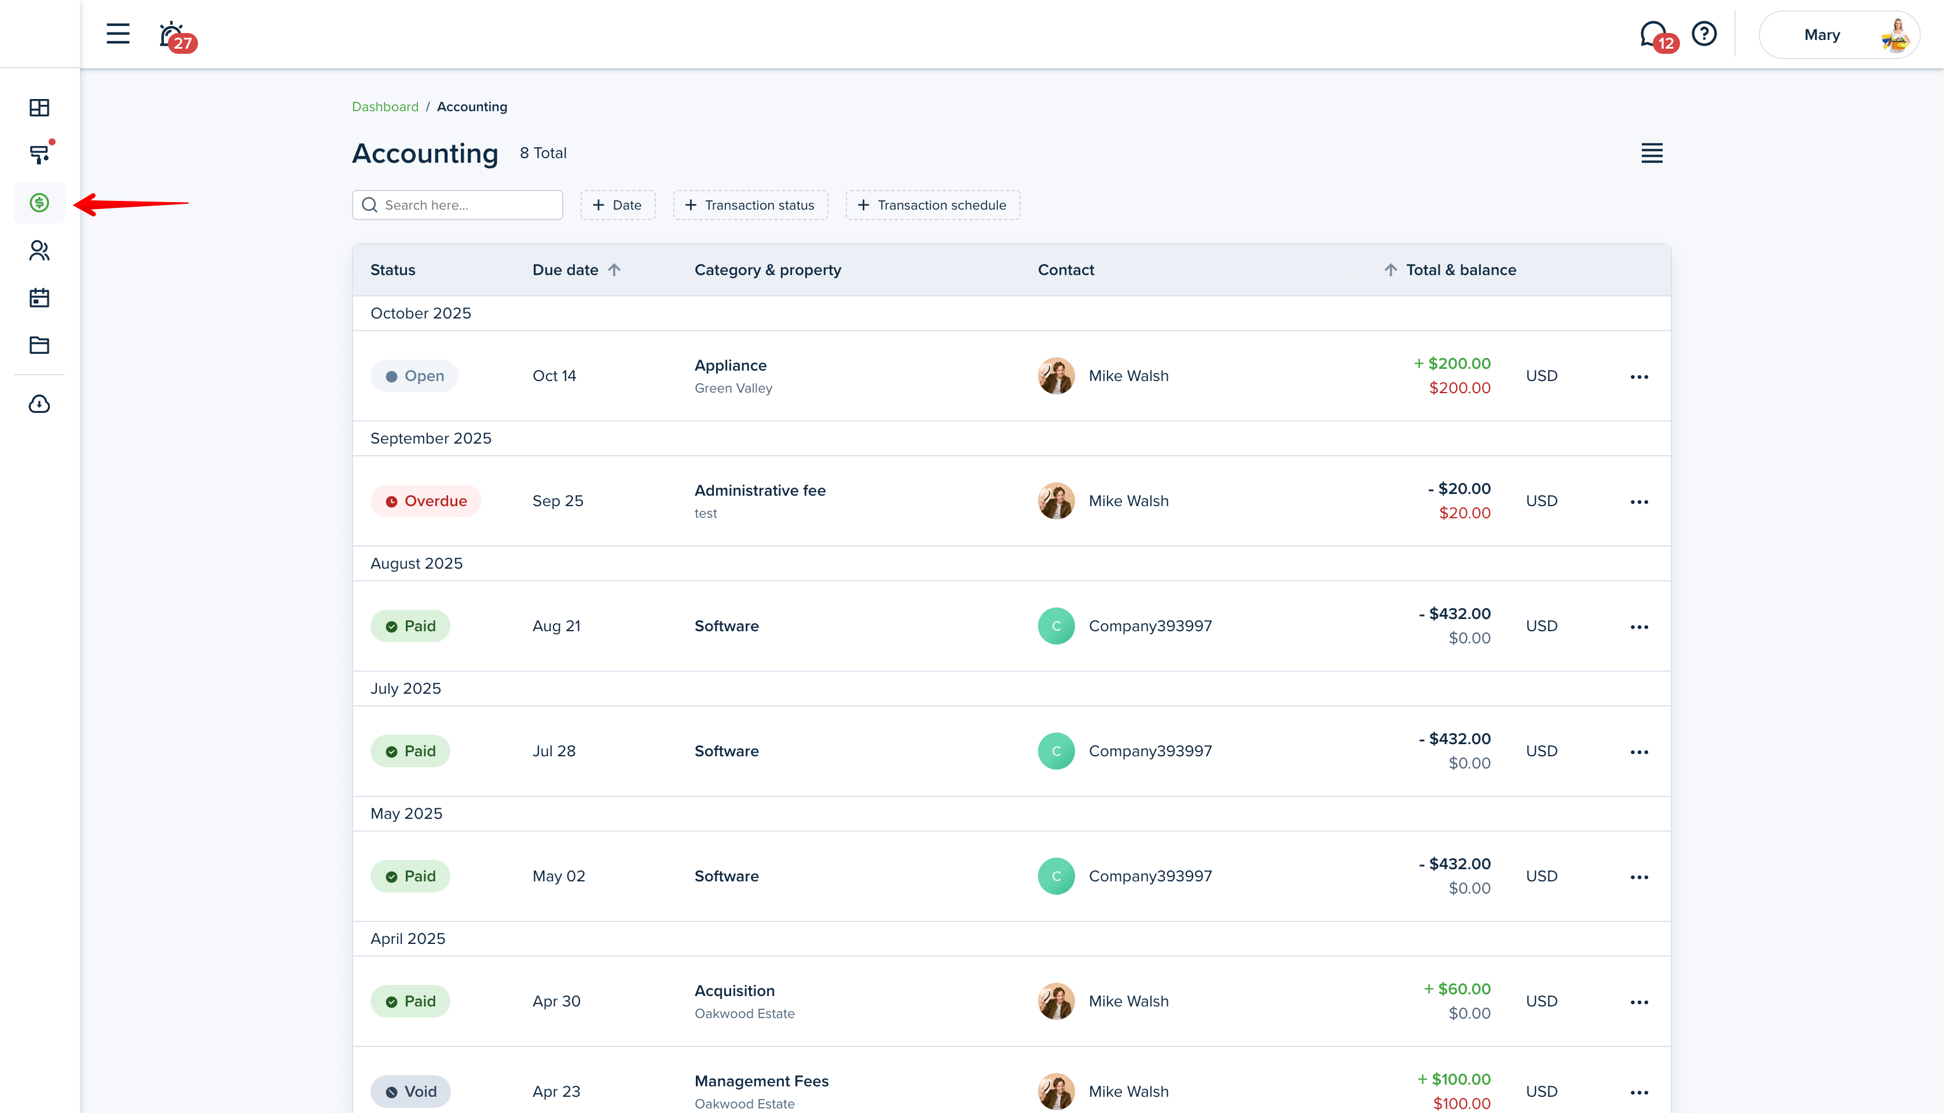Expand the Transaction schedule filter
The image size is (1944, 1113).
pyautogui.click(x=932, y=205)
